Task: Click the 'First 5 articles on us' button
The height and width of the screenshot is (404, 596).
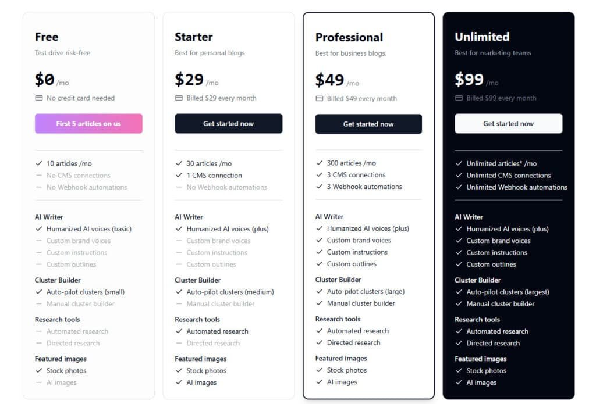Action: 88,124
